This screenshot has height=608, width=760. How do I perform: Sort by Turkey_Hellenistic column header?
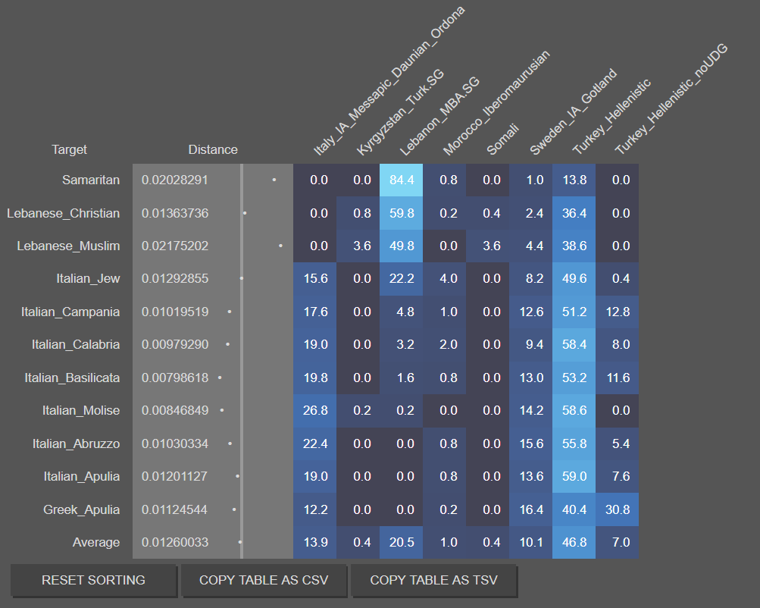click(611, 118)
